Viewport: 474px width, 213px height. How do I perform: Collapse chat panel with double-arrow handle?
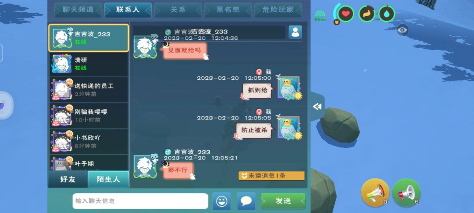click(317, 106)
